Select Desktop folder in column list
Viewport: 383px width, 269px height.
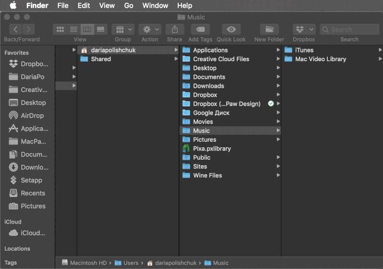tap(230, 68)
